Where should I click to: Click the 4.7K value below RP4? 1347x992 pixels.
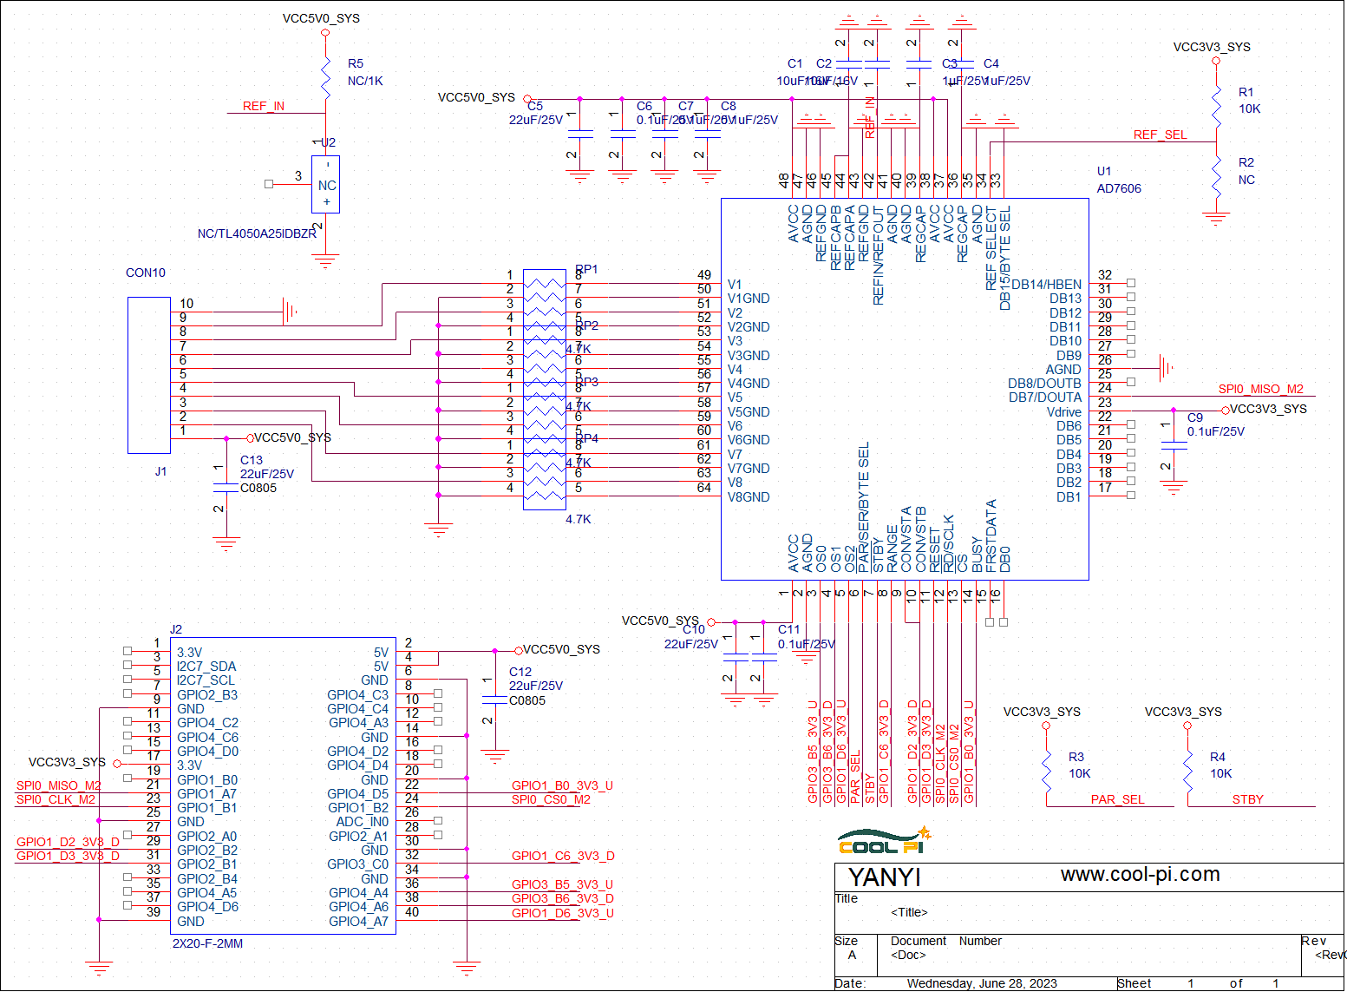pyautogui.click(x=579, y=519)
